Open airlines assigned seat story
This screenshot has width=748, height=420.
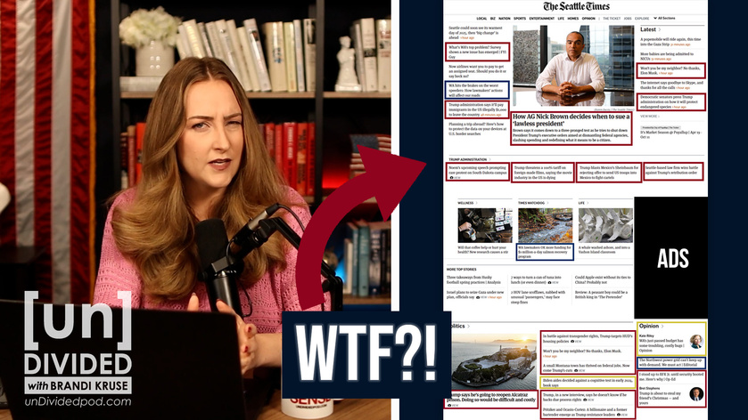point(477,71)
